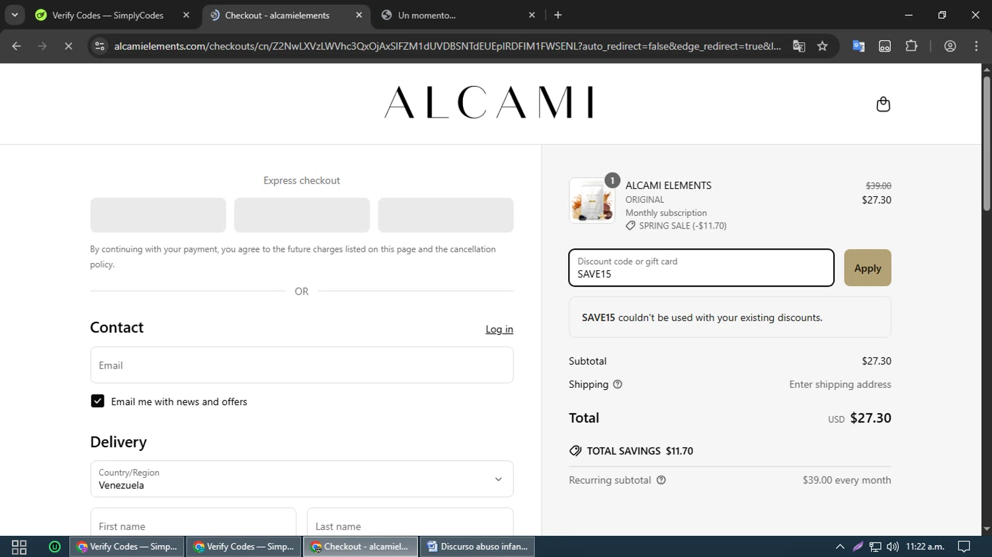Image resolution: width=992 pixels, height=557 pixels.
Task: Click the ALCAMI logo
Action: pyautogui.click(x=489, y=102)
